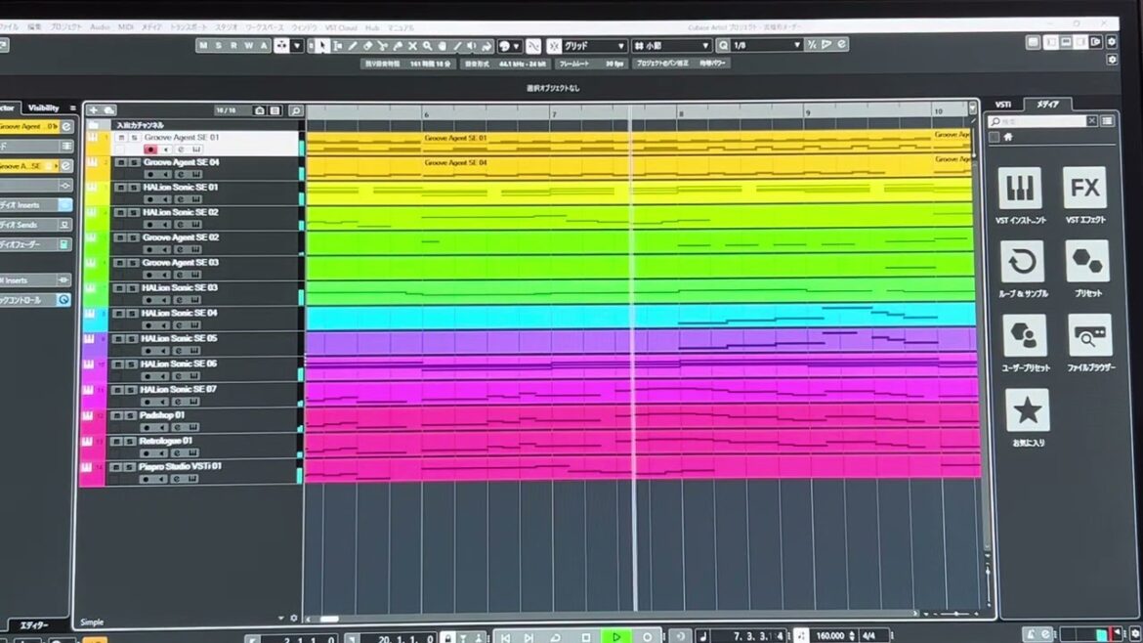Click the tempo value field 160.000

coord(832,635)
